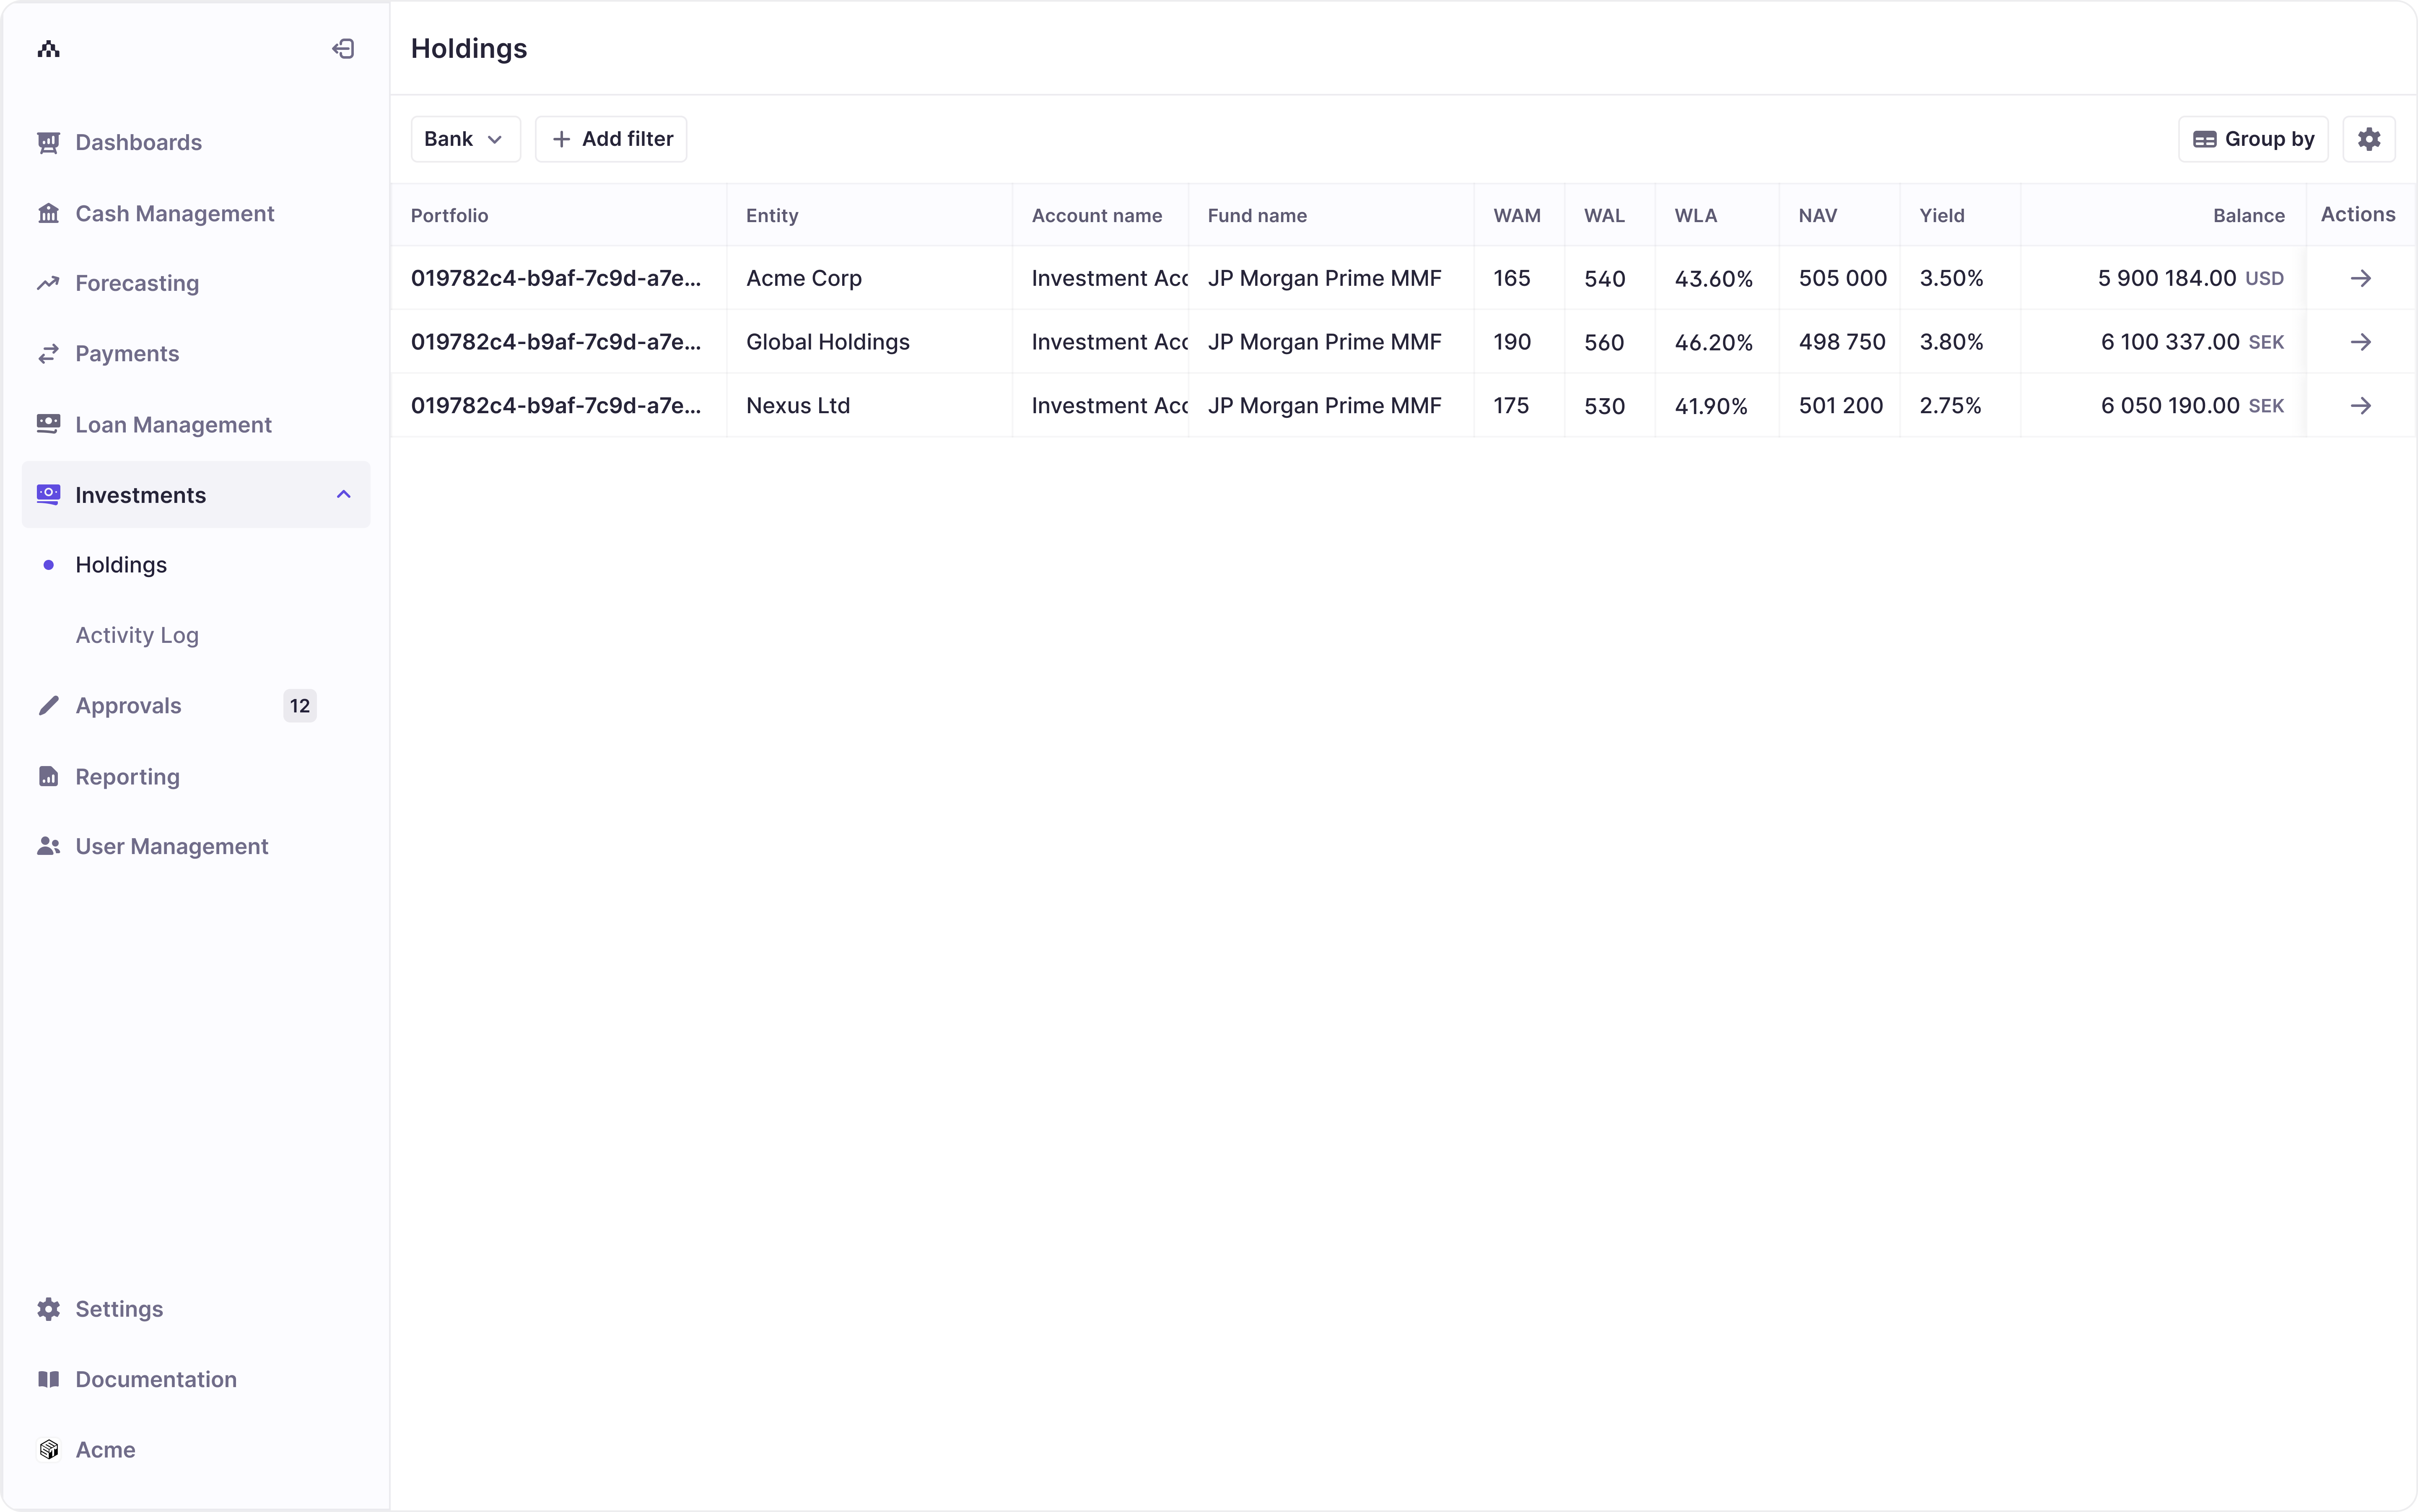
Task: Collapse the Investments menu chevron
Action: 343,494
